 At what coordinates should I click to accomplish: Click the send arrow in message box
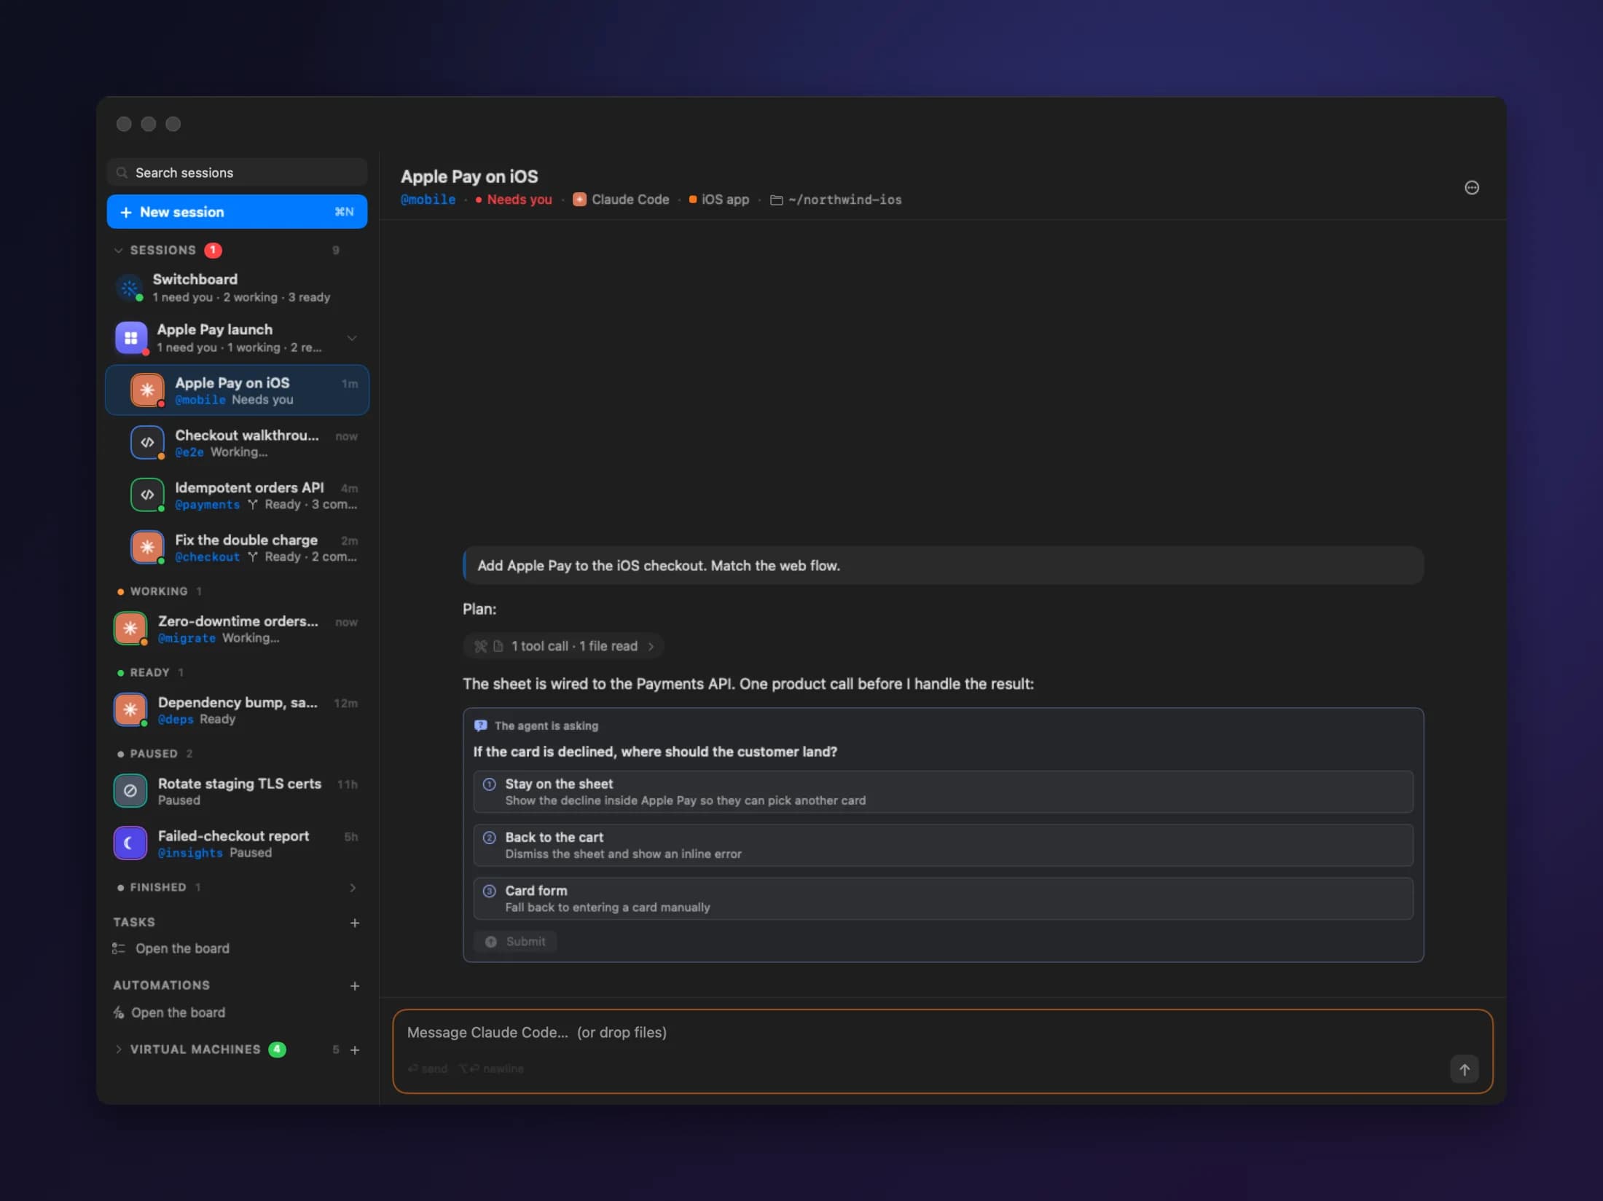1464,1069
